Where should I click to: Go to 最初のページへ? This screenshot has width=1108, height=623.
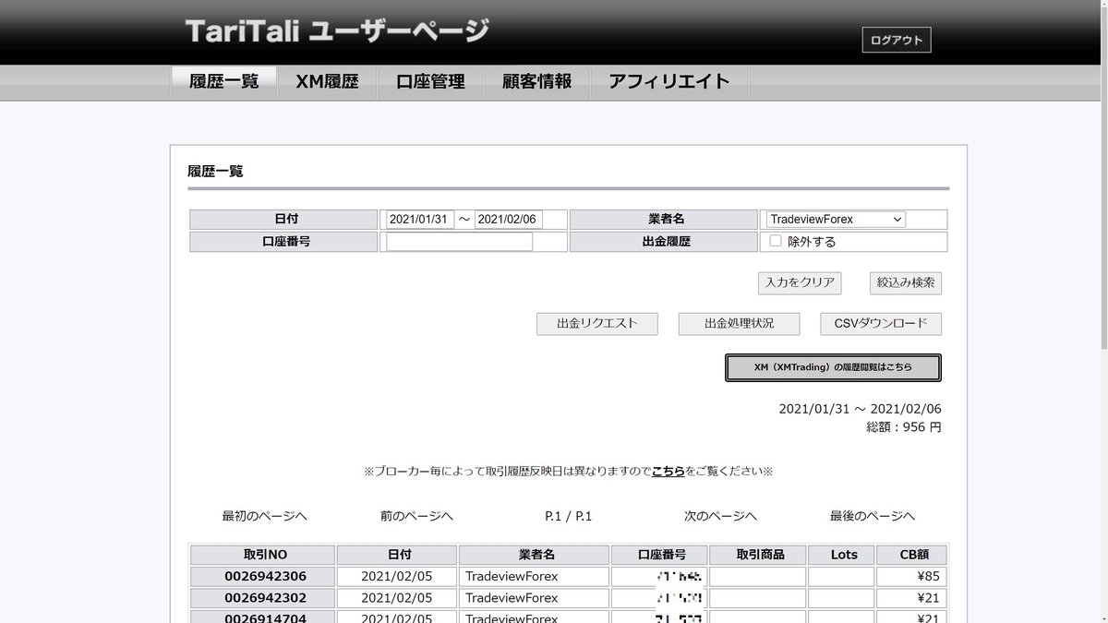click(264, 516)
